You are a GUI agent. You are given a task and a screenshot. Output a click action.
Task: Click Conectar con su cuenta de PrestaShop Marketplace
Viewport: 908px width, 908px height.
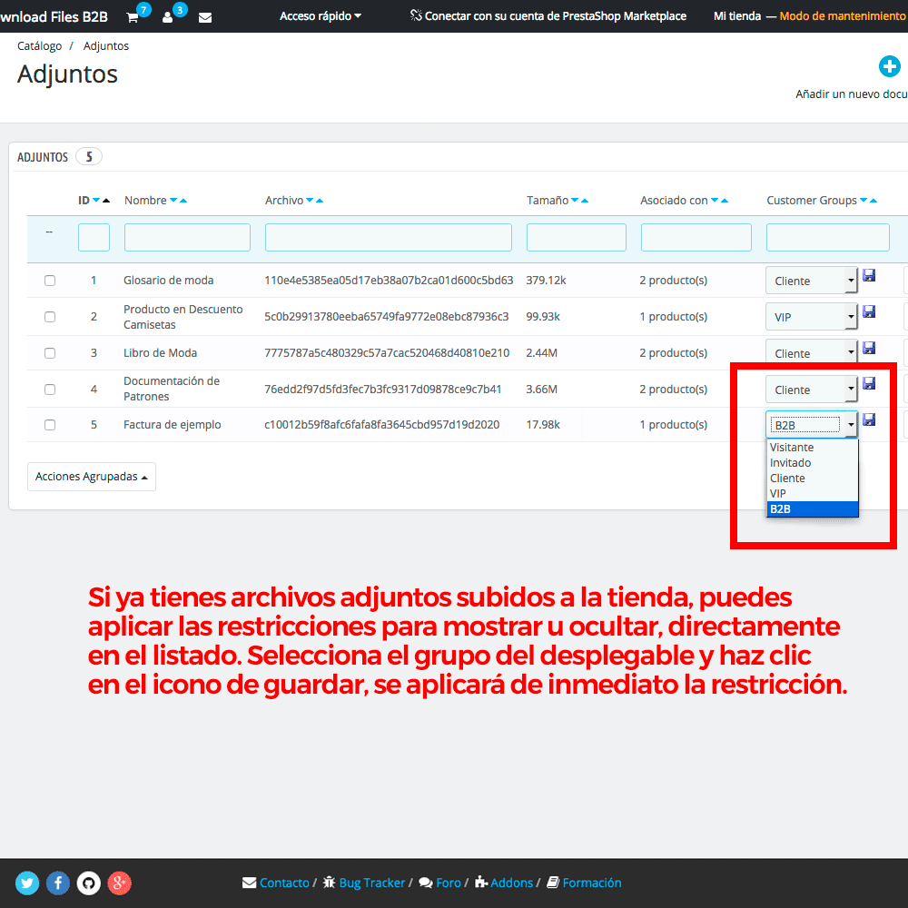548,16
